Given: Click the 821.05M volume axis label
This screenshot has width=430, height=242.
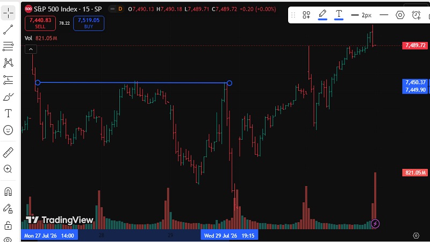Looking at the screenshot, I should (415, 173).
